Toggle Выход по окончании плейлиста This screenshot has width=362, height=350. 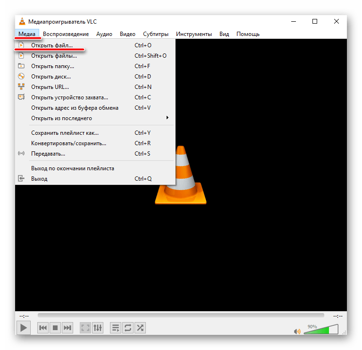[x=95, y=168]
